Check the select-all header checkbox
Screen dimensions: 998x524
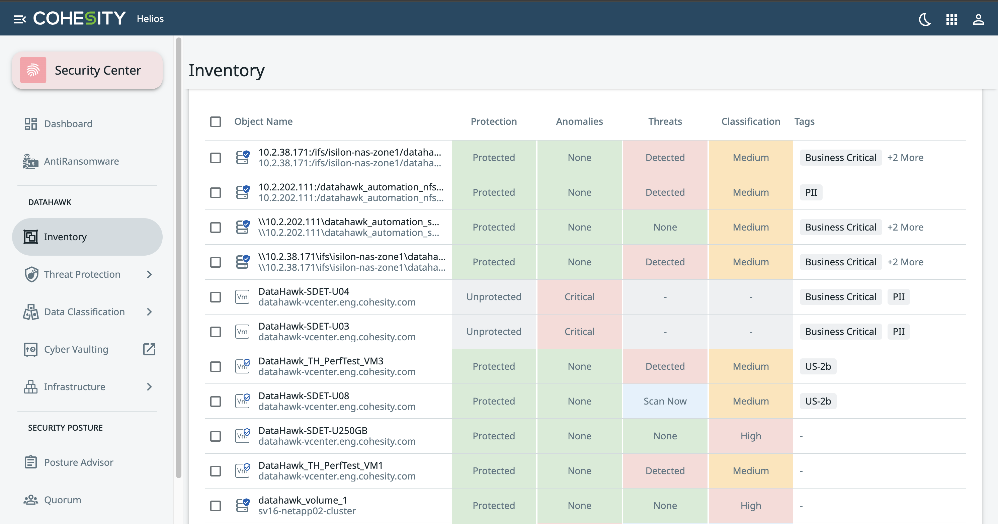pyautogui.click(x=216, y=121)
